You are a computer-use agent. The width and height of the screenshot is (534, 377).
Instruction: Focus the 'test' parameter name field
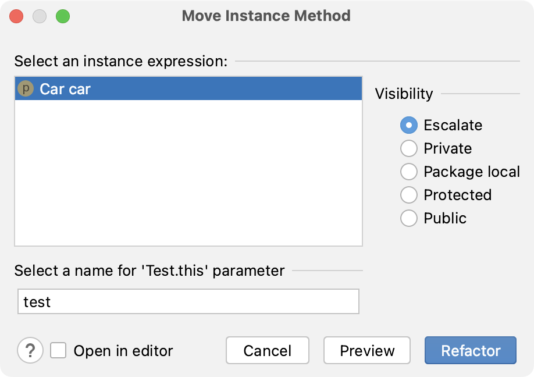188,301
